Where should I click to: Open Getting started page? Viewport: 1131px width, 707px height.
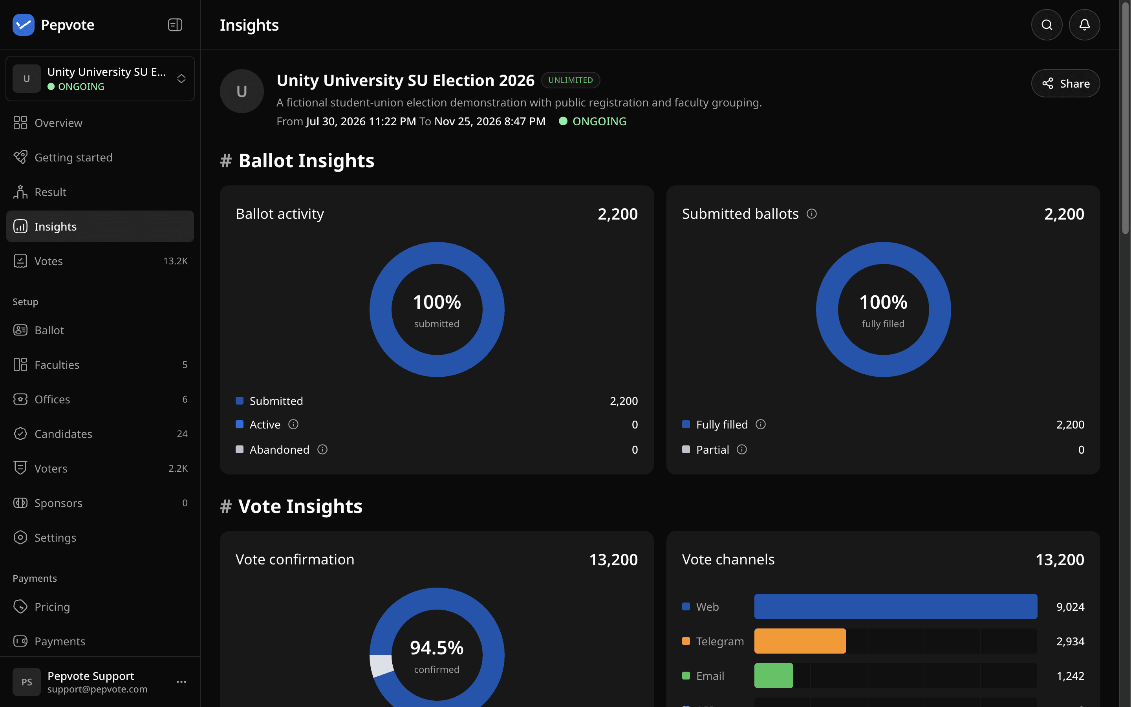(x=100, y=158)
